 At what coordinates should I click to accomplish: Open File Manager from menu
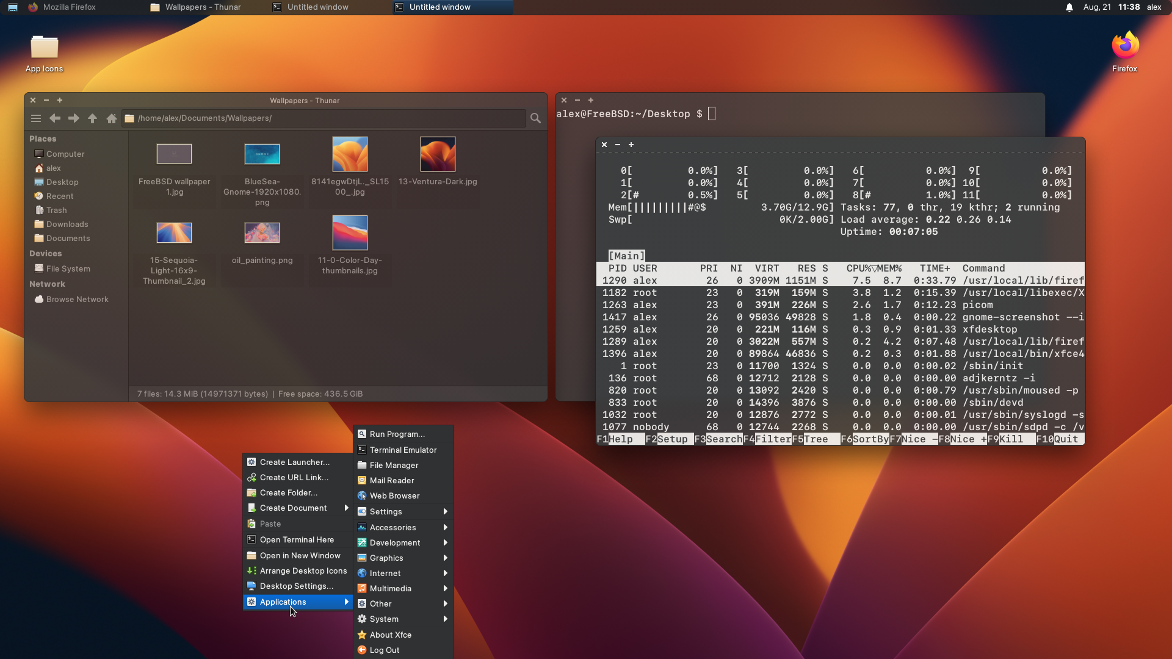(403, 466)
